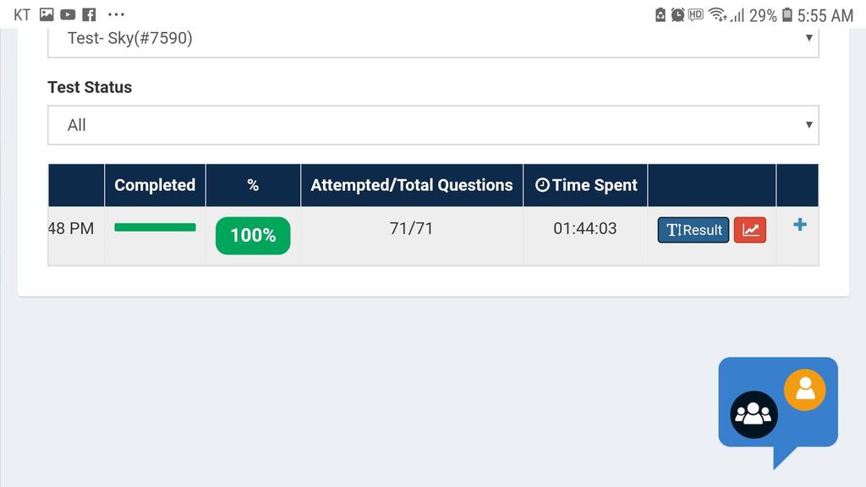866x487 pixels.
Task: Click the 71/71 attempted questions cell
Action: [412, 229]
